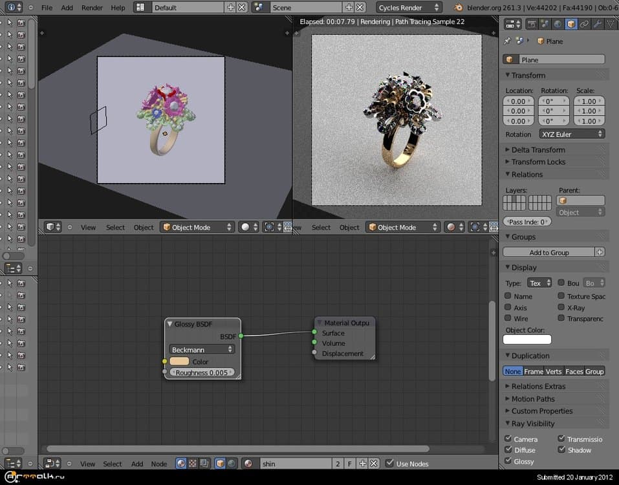Open the Beckmann distribution dropdown

coord(202,349)
